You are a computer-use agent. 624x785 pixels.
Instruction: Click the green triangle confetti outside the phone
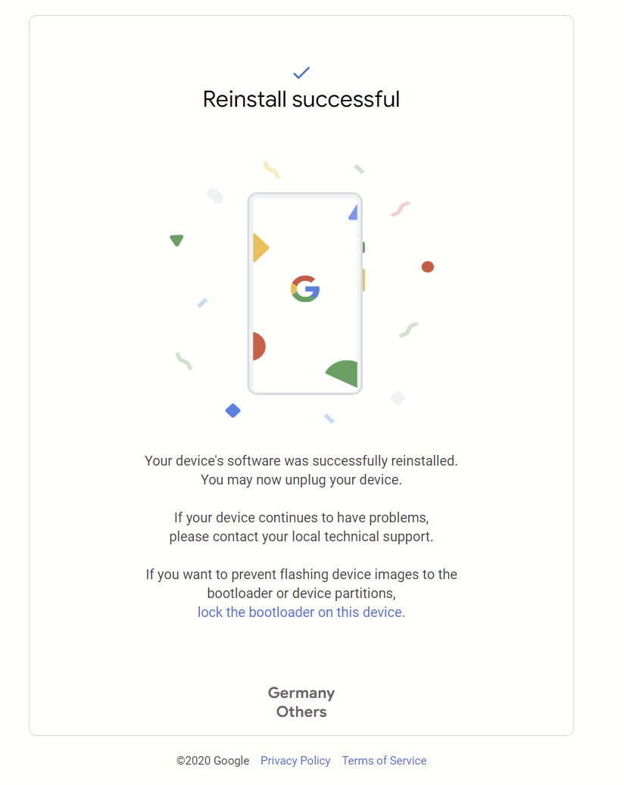click(x=176, y=241)
